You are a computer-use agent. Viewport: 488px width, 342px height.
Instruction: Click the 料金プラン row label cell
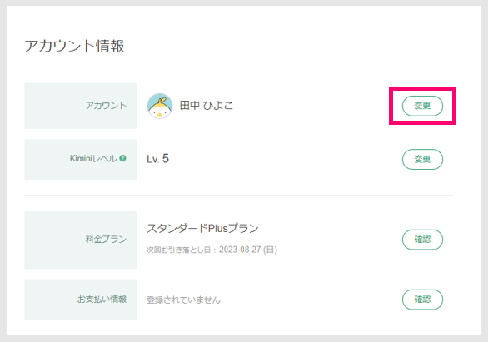pos(81,240)
